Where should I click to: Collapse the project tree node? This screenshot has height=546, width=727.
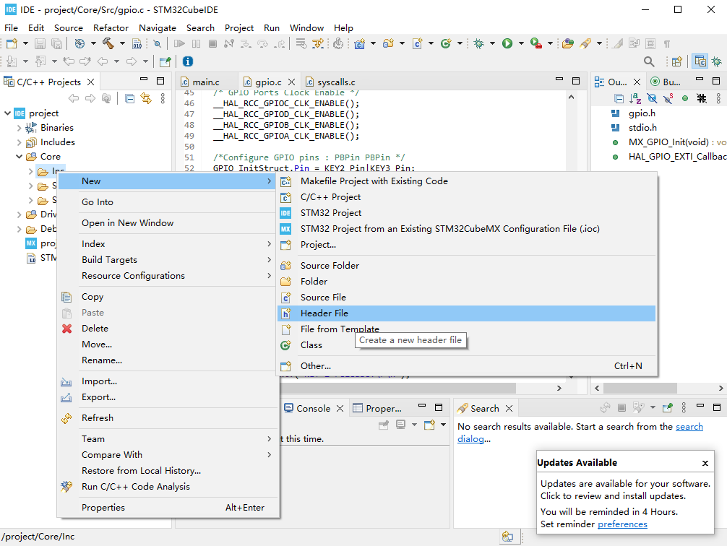pos(7,113)
